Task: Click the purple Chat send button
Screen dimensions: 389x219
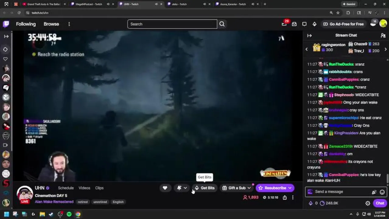Action: pyautogui.click(x=380, y=203)
